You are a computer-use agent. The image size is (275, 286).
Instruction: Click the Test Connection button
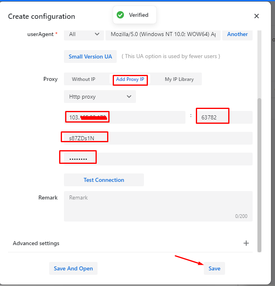104,180
